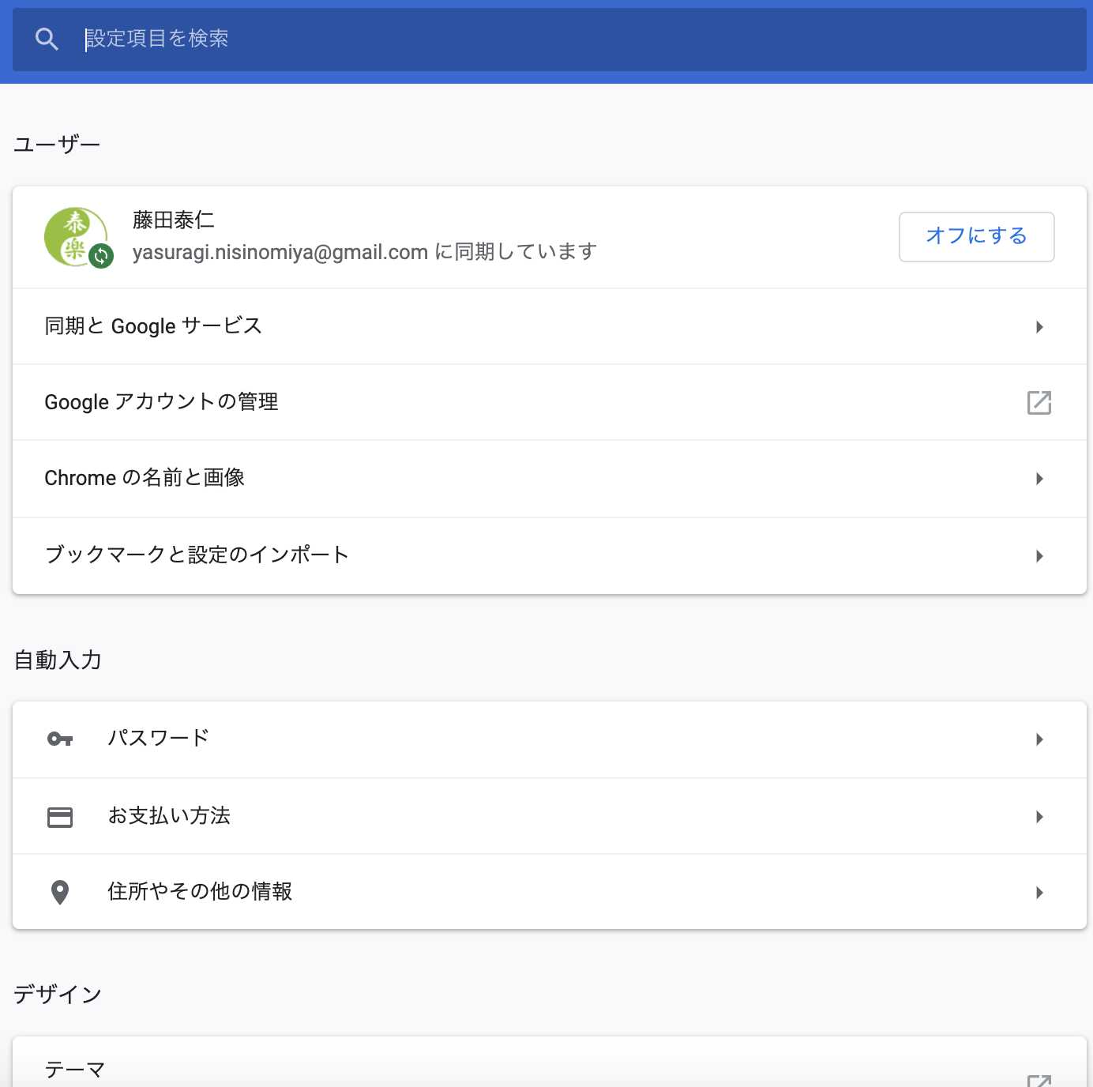
Task: Click the 自動入力 section heading
Action: tap(58, 660)
